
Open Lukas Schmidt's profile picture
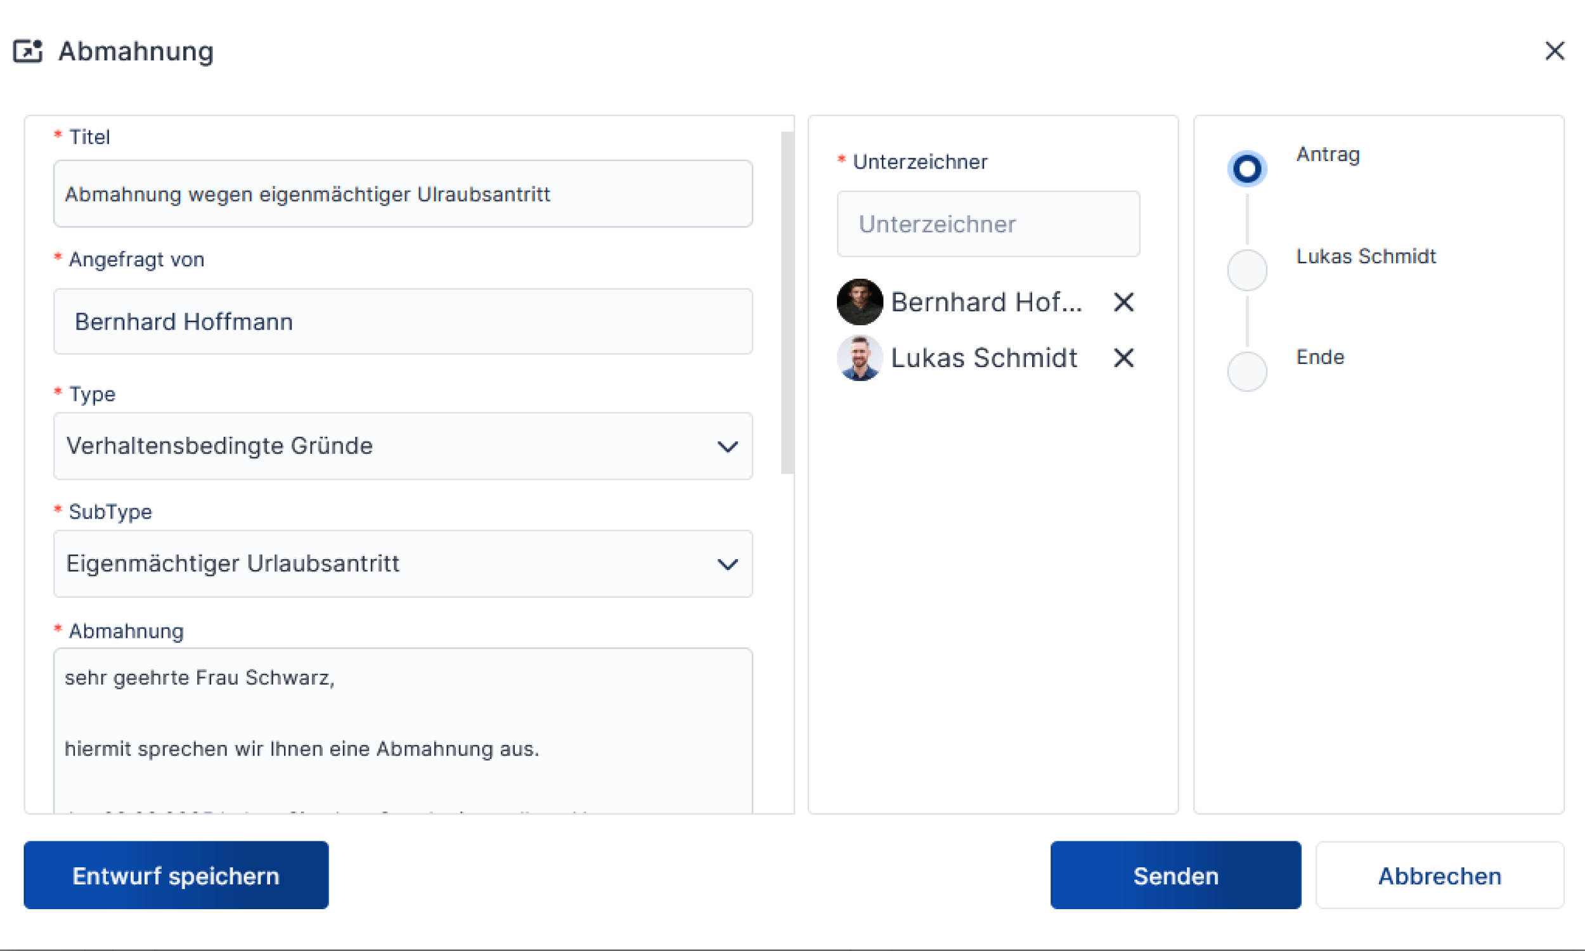tap(859, 358)
